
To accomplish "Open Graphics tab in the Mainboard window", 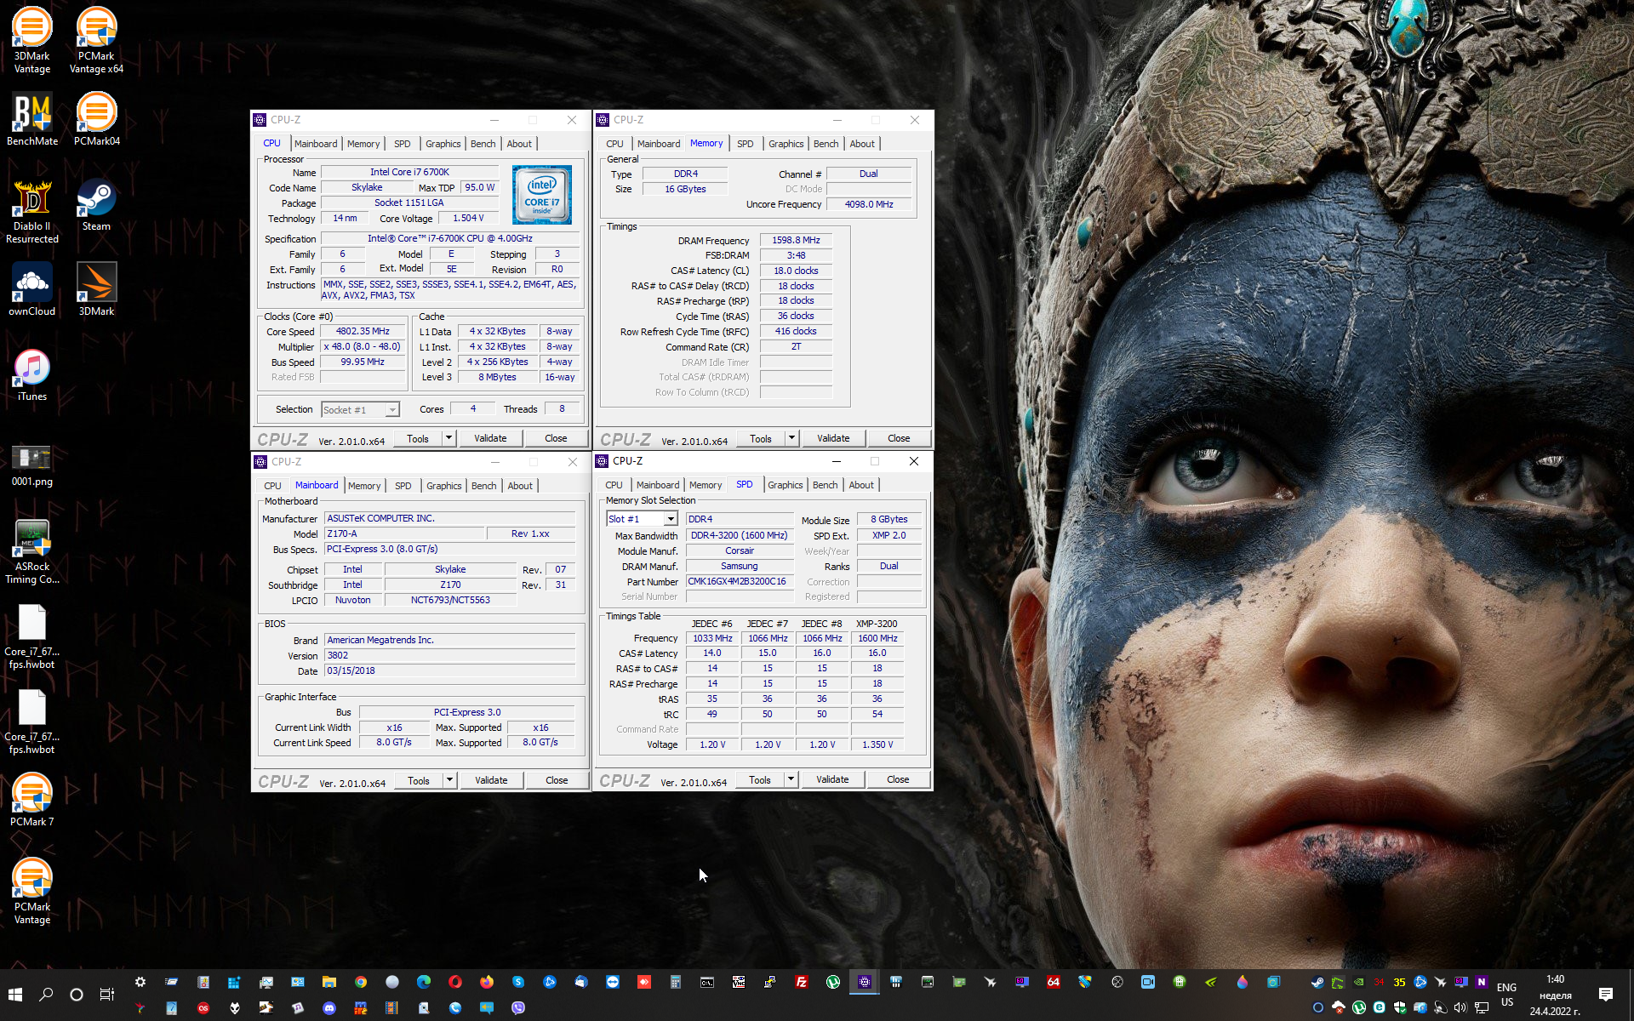I will coord(443,486).
